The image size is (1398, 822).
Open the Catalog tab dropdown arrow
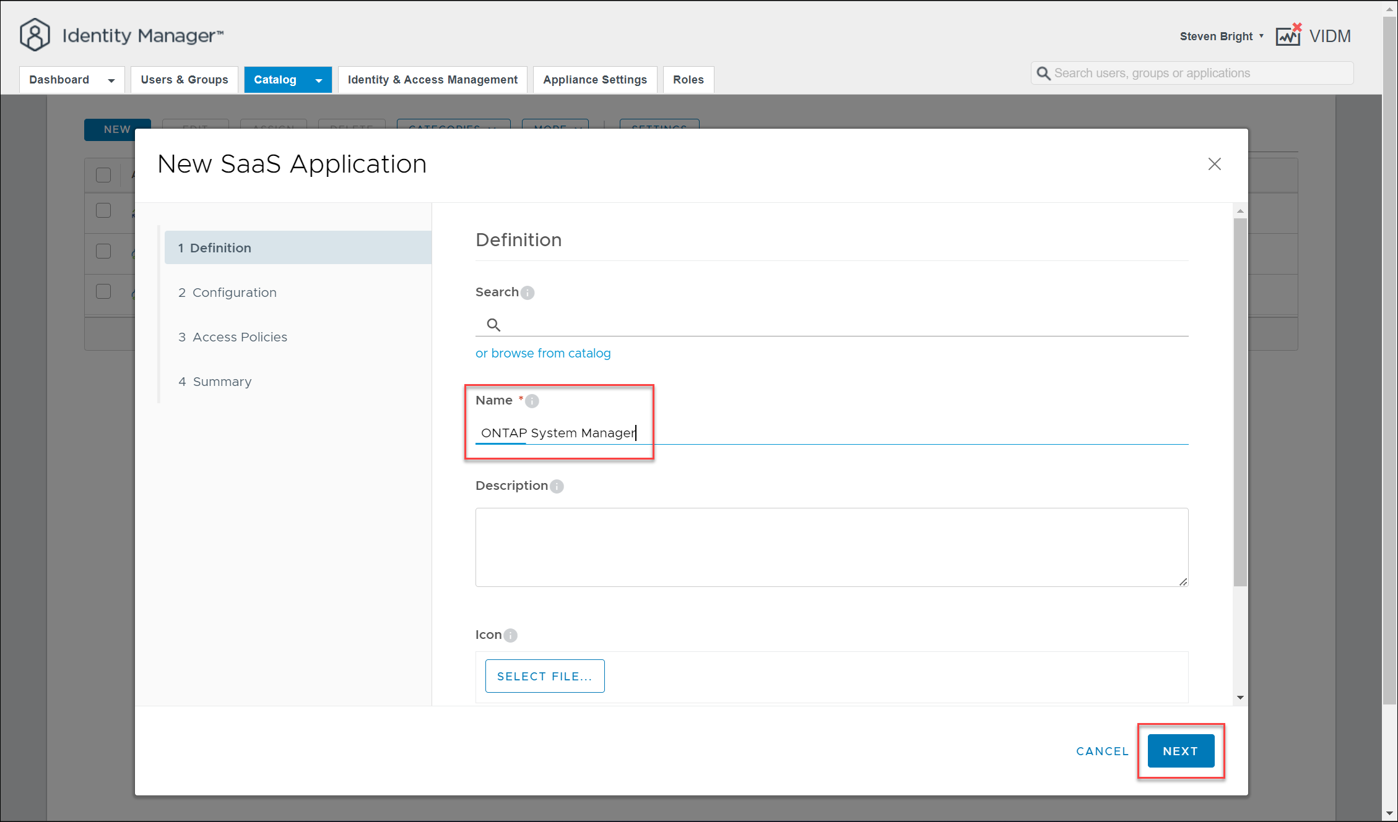click(x=319, y=80)
